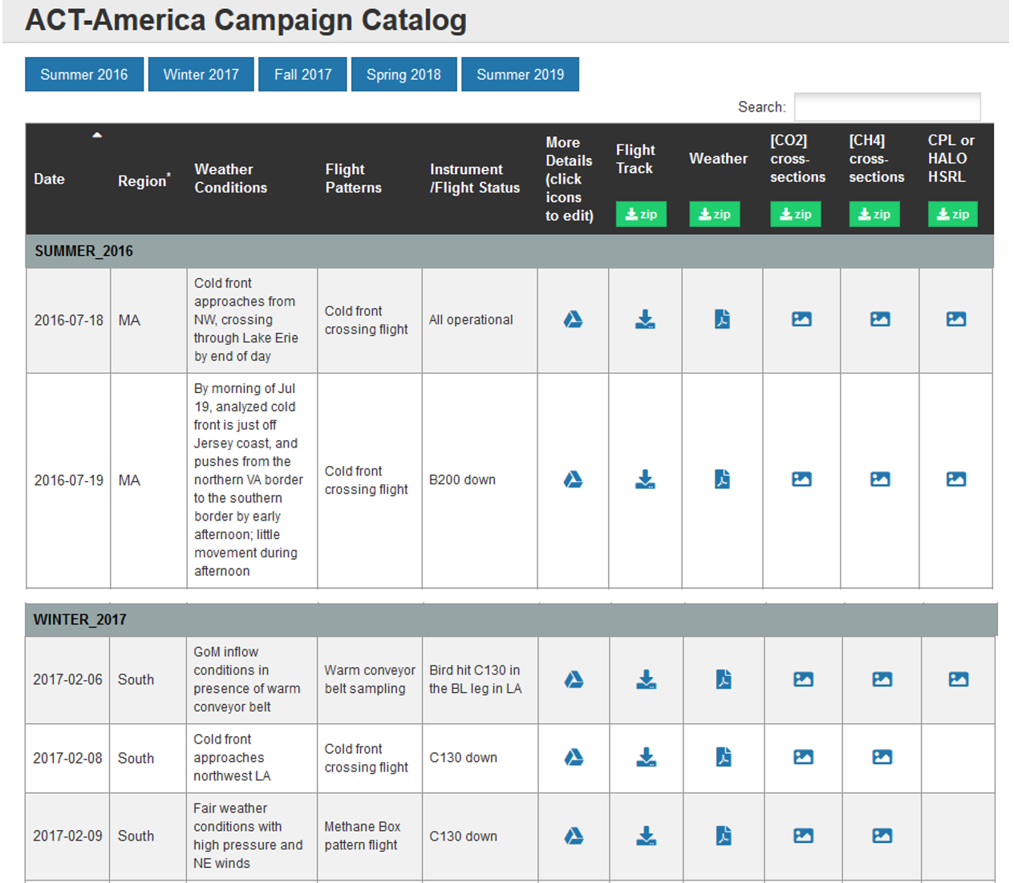View CPL/HALO HSRL image for 2017-02-06
This screenshot has height=883, width=1014.
click(958, 679)
